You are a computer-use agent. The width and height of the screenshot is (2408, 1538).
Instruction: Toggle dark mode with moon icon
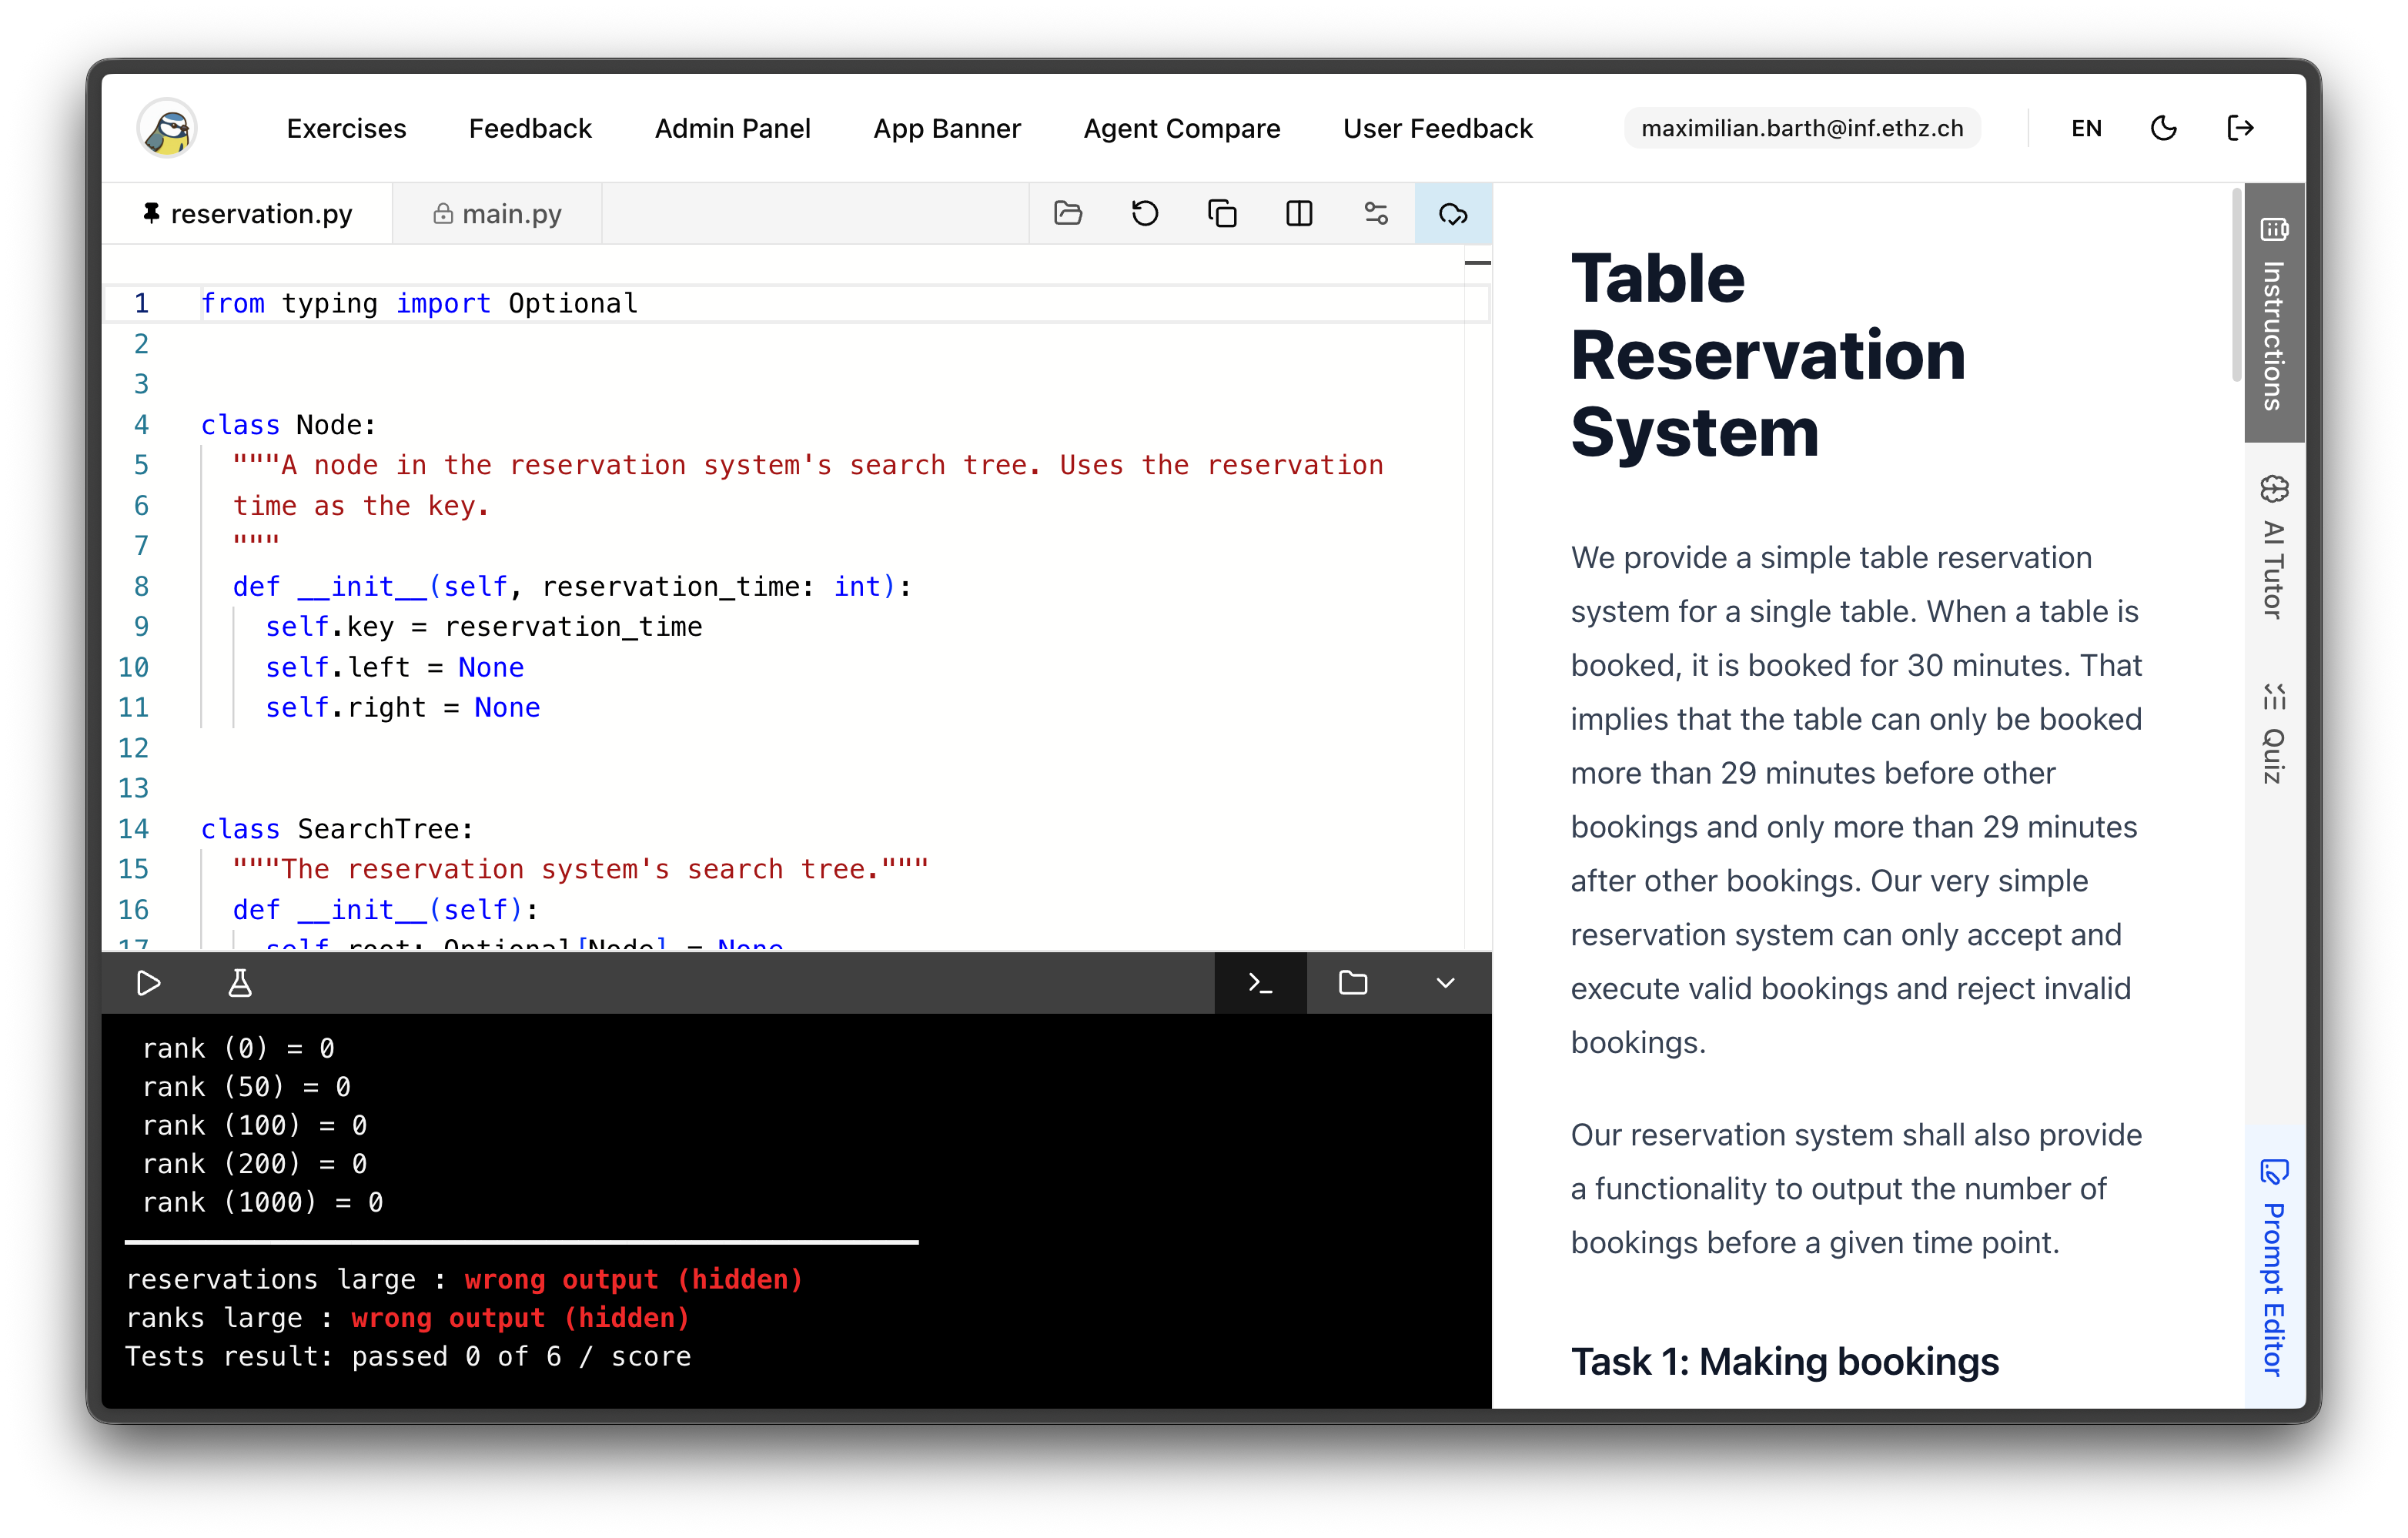[x=2164, y=128]
